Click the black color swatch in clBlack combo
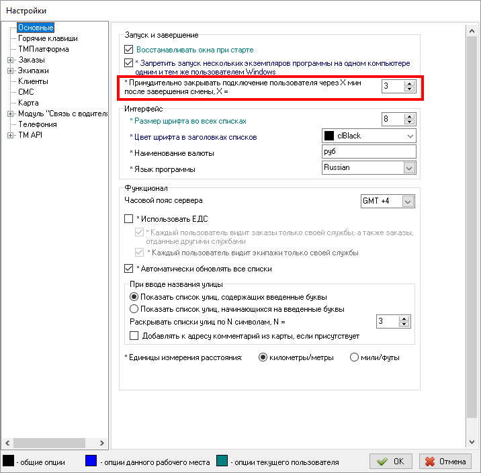 (x=329, y=136)
